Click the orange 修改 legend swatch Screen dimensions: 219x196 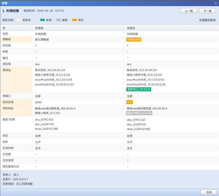point(74,20)
